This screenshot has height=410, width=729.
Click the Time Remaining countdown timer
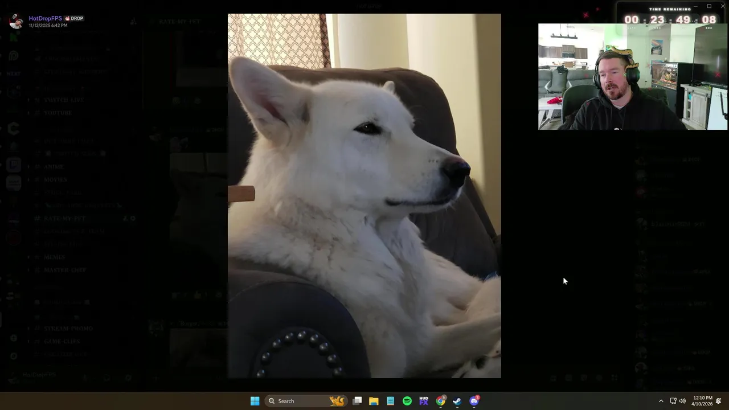[670, 17]
